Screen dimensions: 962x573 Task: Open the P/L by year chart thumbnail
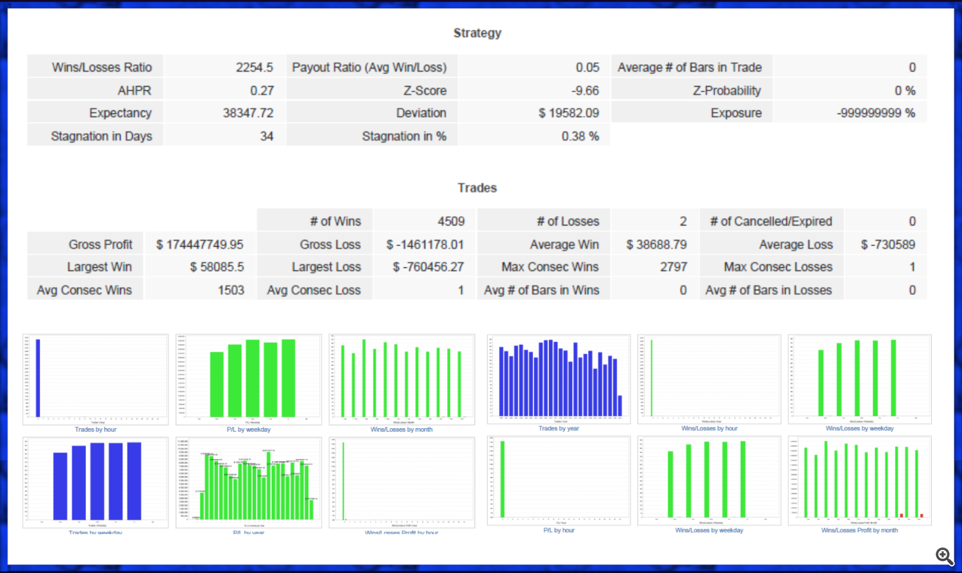(x=249, y=483)
